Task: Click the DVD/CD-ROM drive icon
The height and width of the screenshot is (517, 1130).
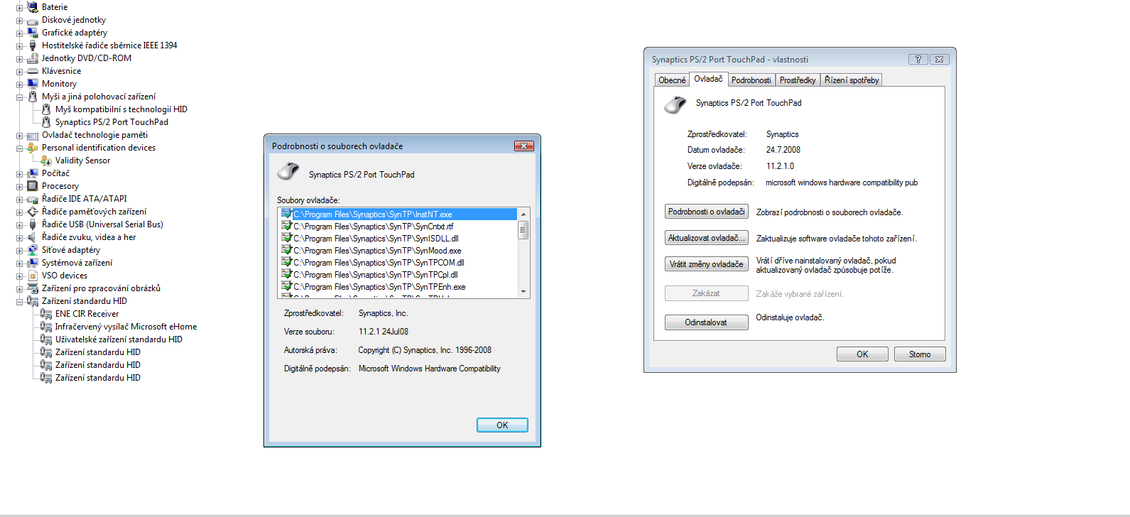Action: (x=32, y=58)
